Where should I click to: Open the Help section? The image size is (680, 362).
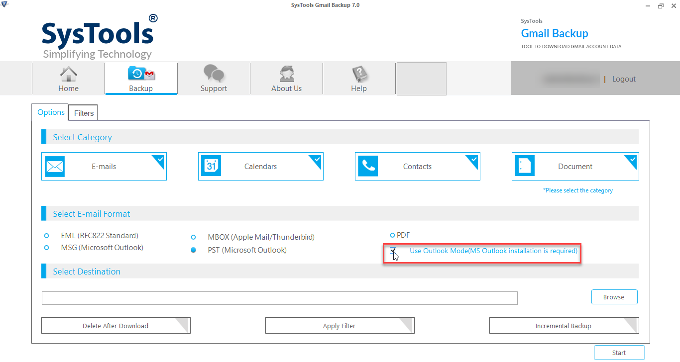coord(359,79)
